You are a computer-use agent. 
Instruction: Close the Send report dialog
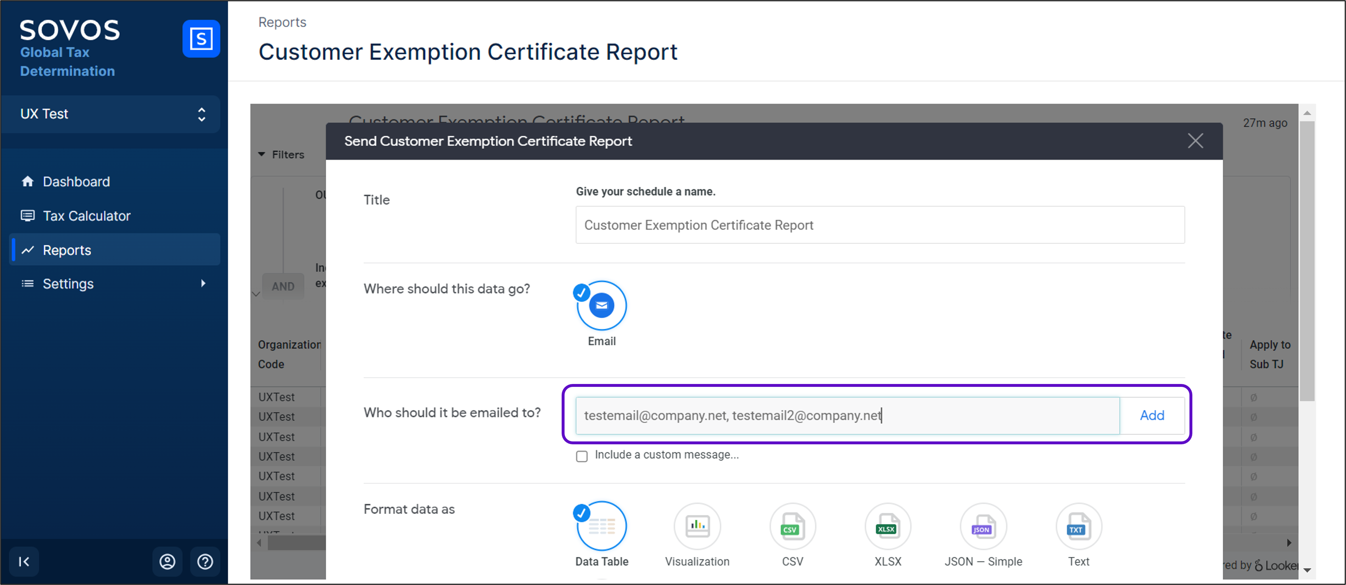click(x=1195, y=141)
